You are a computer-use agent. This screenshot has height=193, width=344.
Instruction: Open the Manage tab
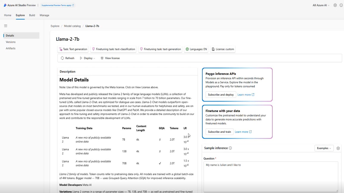(x=44, y=15)
